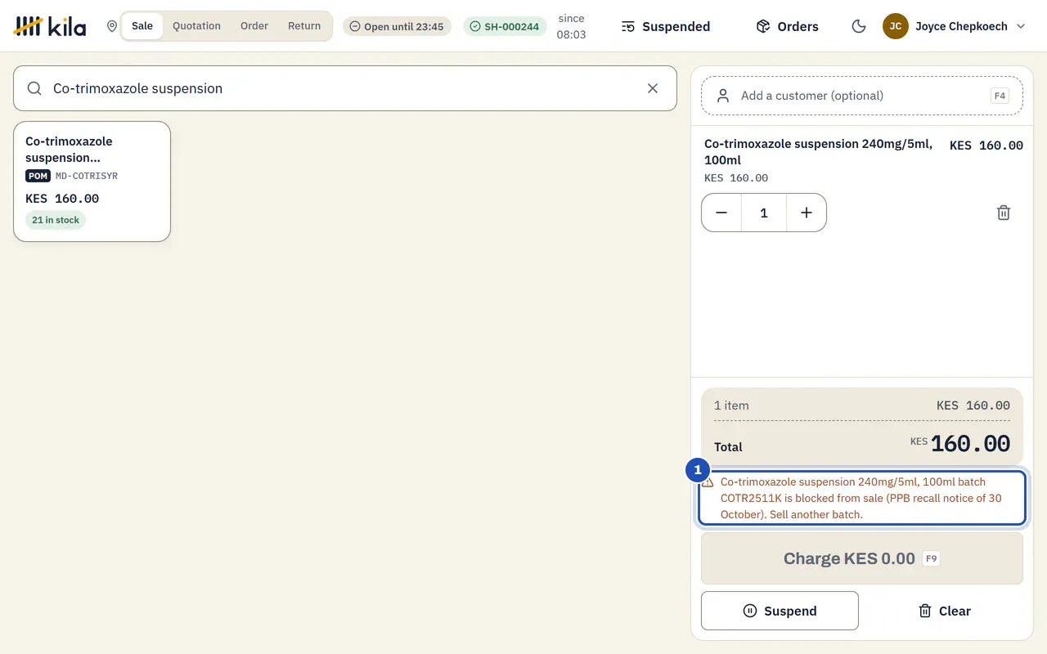Click the 1 item summary line
The height and width of the screenshot is (654, 1047).
click(x=862, y=405)
